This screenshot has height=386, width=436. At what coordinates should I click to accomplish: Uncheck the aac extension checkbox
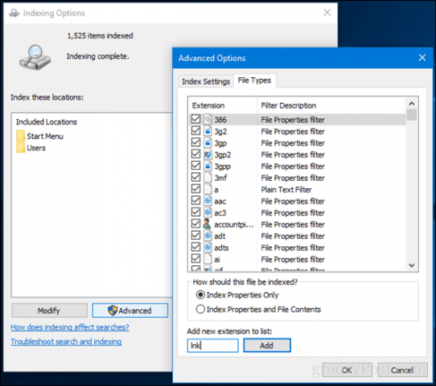pyautogui.click(x=195, y=200)
